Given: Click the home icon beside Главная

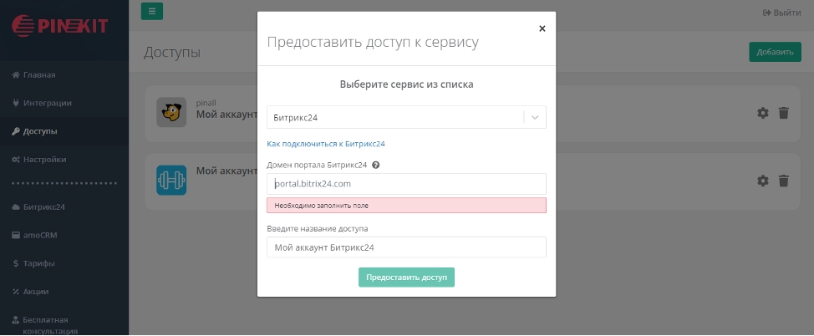Looking at the screenshot, I should pos(16,74).
